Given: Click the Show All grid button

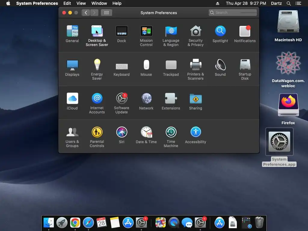Looking at the screenshot, I should pos(106,13).
